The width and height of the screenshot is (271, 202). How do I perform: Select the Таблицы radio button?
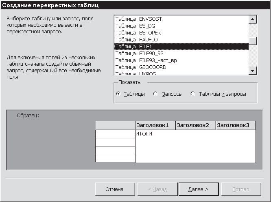[118, 94]
